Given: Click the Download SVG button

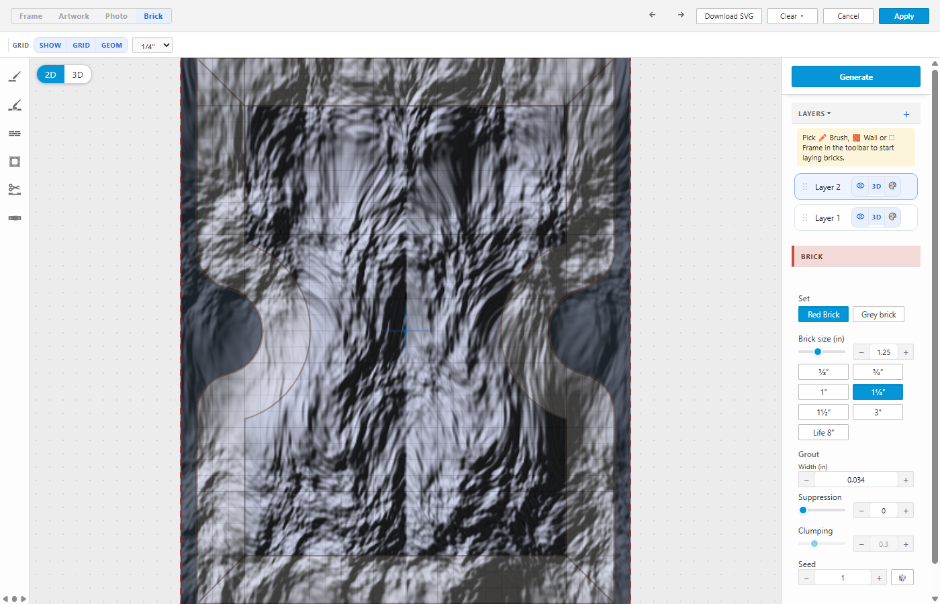Looking at the screenshot, I should (x=729, y=16).
